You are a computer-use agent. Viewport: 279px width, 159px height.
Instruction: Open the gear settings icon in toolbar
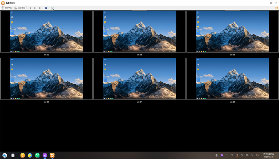[x=46, y=8]
